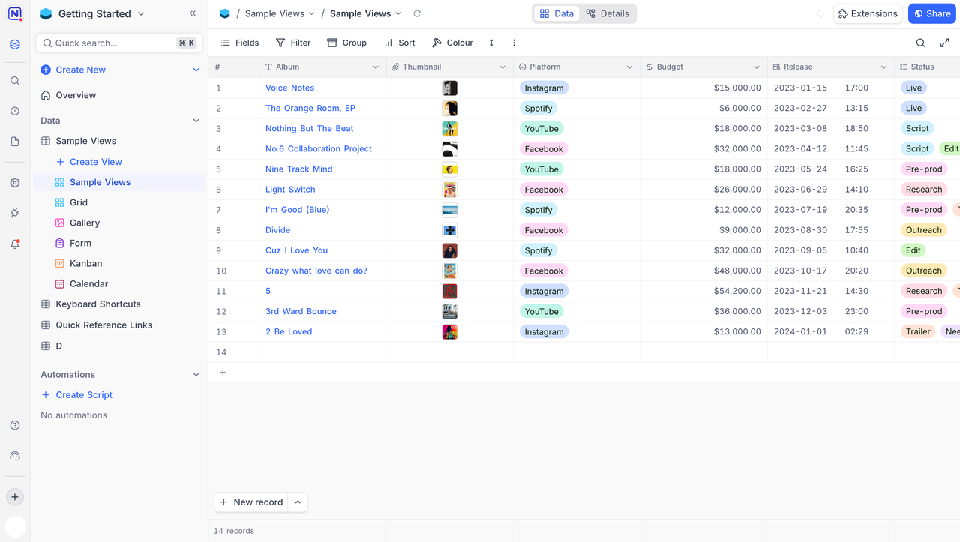Switch to the Details tab
Viewport: 960px width, 542px height.
click(607, 13)
